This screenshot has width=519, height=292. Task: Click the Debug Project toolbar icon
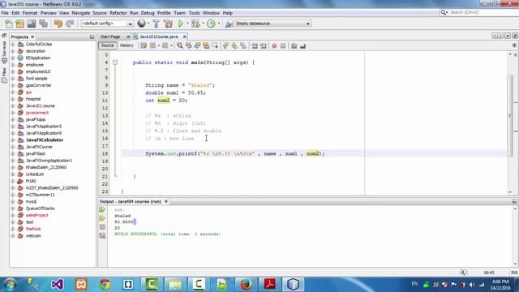coord(195,24)
